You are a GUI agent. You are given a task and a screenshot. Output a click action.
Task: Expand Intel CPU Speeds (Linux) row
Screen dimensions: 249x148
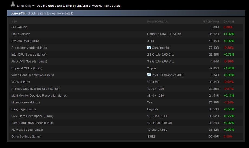[x=126, y=55]
